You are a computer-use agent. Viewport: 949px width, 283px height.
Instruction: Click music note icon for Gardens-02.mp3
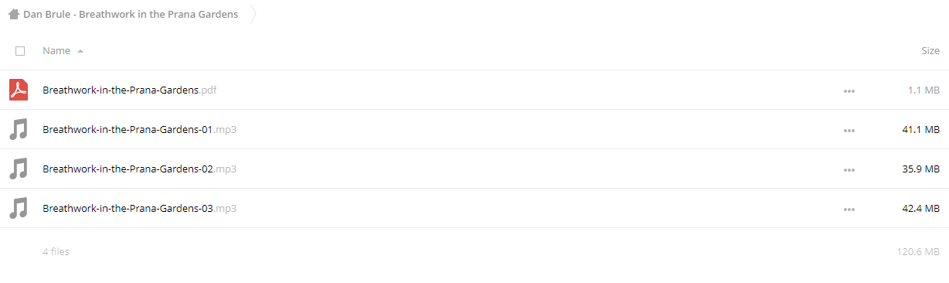click(x=19, y=169)
